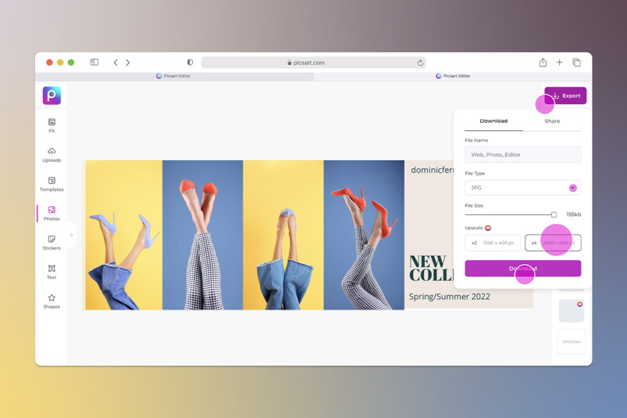Browse Templates from the sidebar

pos(51,184)
